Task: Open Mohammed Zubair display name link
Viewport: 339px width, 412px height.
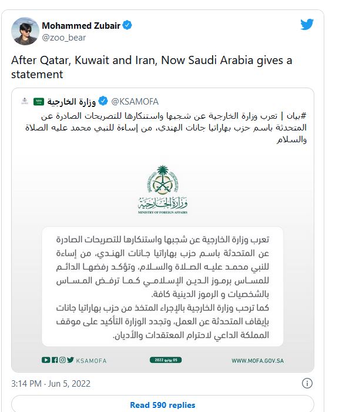Action: [81, 25]
